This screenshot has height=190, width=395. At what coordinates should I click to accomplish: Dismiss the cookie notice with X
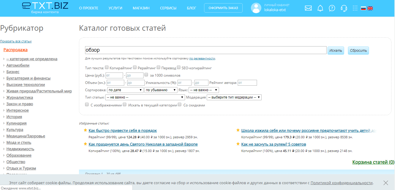point(386,183)
